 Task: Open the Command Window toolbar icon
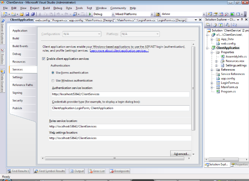(x=238, y=14)
